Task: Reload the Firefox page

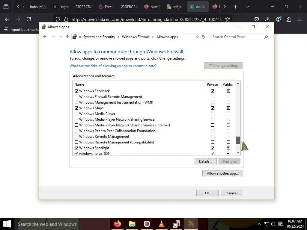Action: pos(29,19)
